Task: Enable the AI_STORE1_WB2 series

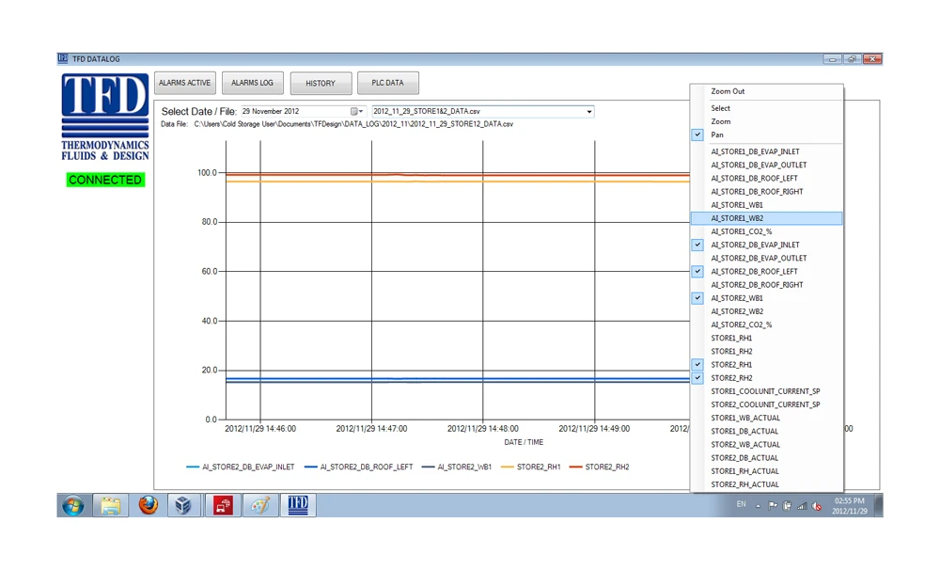Action: [737, 218]
